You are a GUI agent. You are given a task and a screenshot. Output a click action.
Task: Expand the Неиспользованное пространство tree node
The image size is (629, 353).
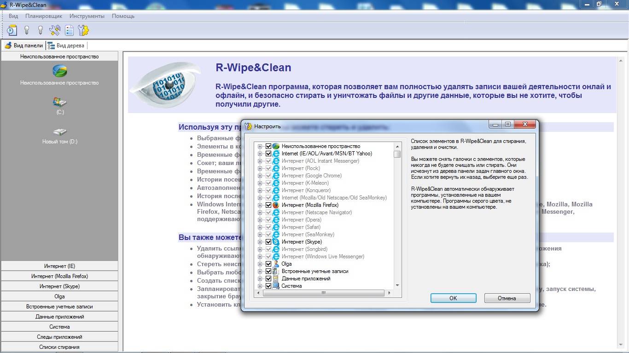click(260, 146)
